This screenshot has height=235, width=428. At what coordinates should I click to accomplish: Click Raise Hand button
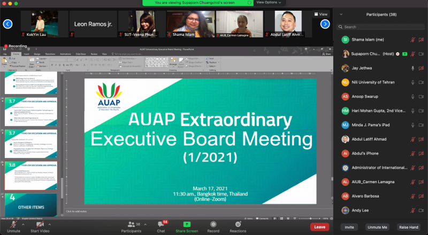408,227
